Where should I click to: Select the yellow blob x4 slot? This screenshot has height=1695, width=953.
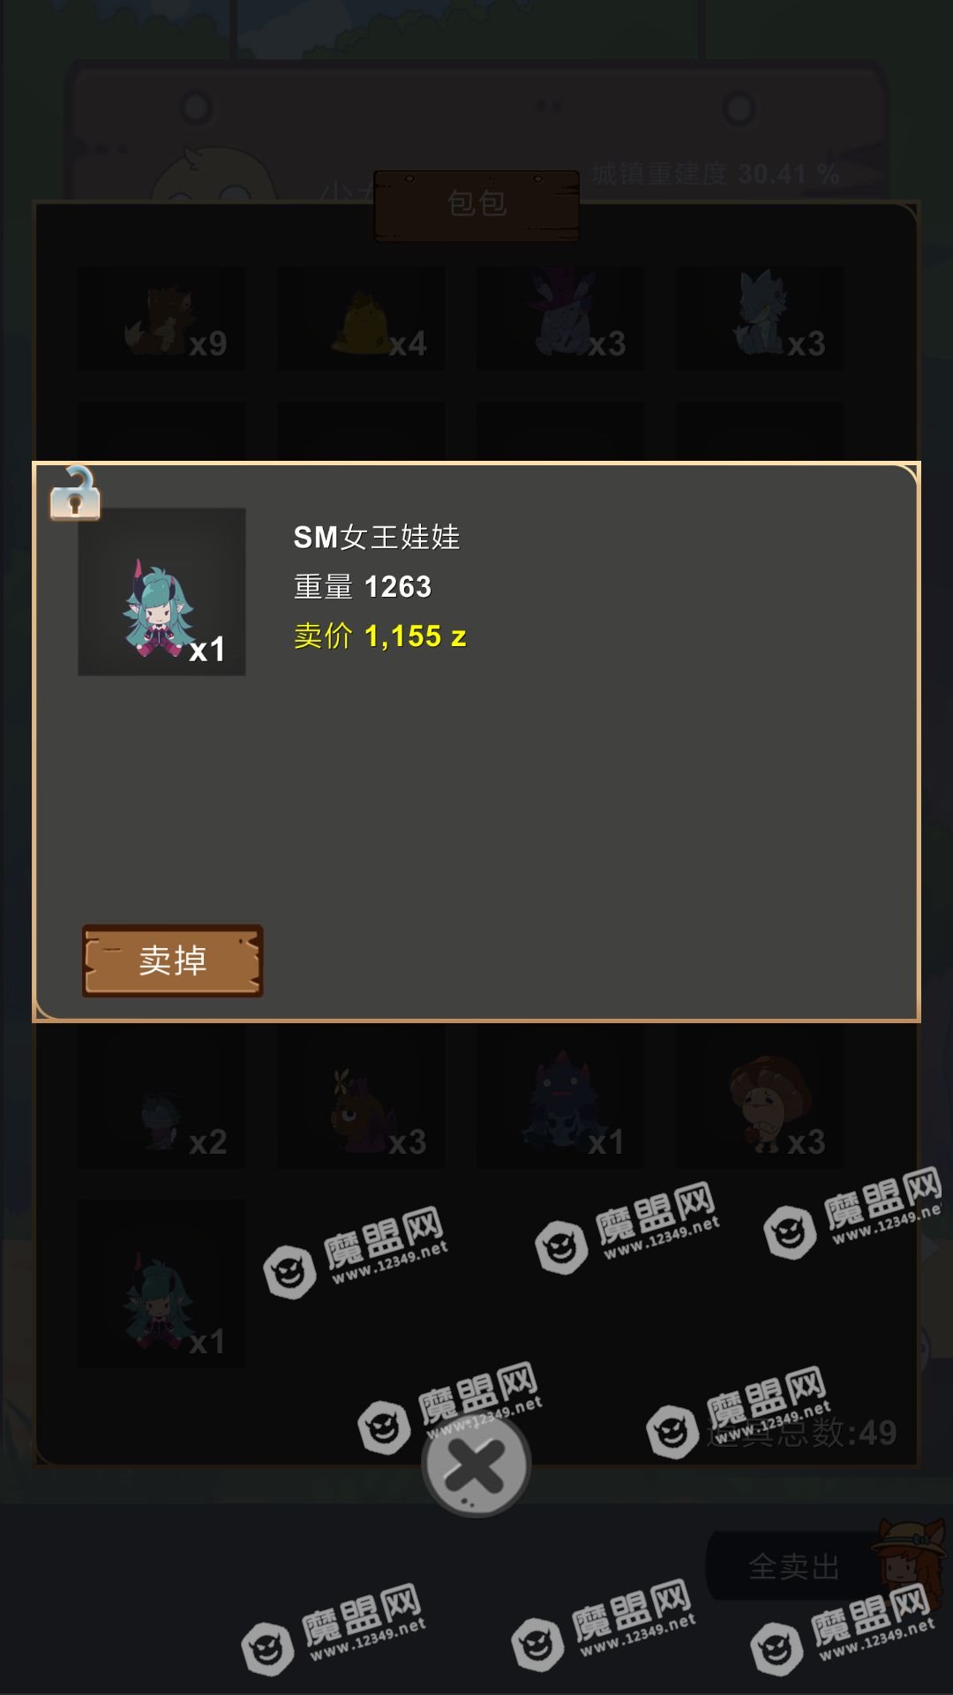point(361,319)
